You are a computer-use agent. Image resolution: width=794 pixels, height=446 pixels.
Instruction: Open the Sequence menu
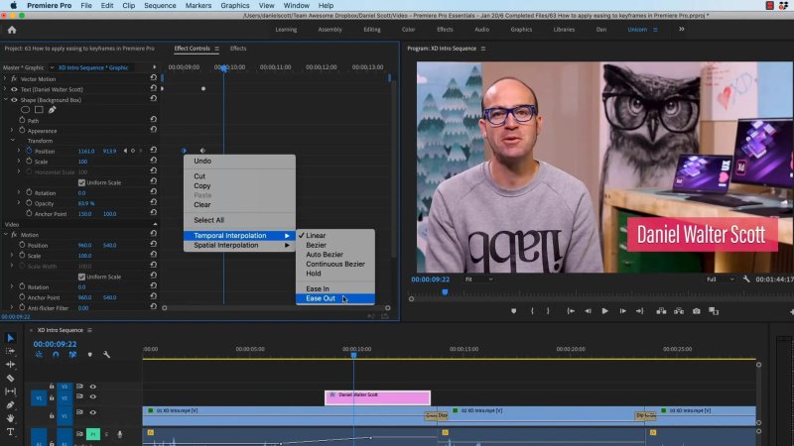(x=160, y=6)
